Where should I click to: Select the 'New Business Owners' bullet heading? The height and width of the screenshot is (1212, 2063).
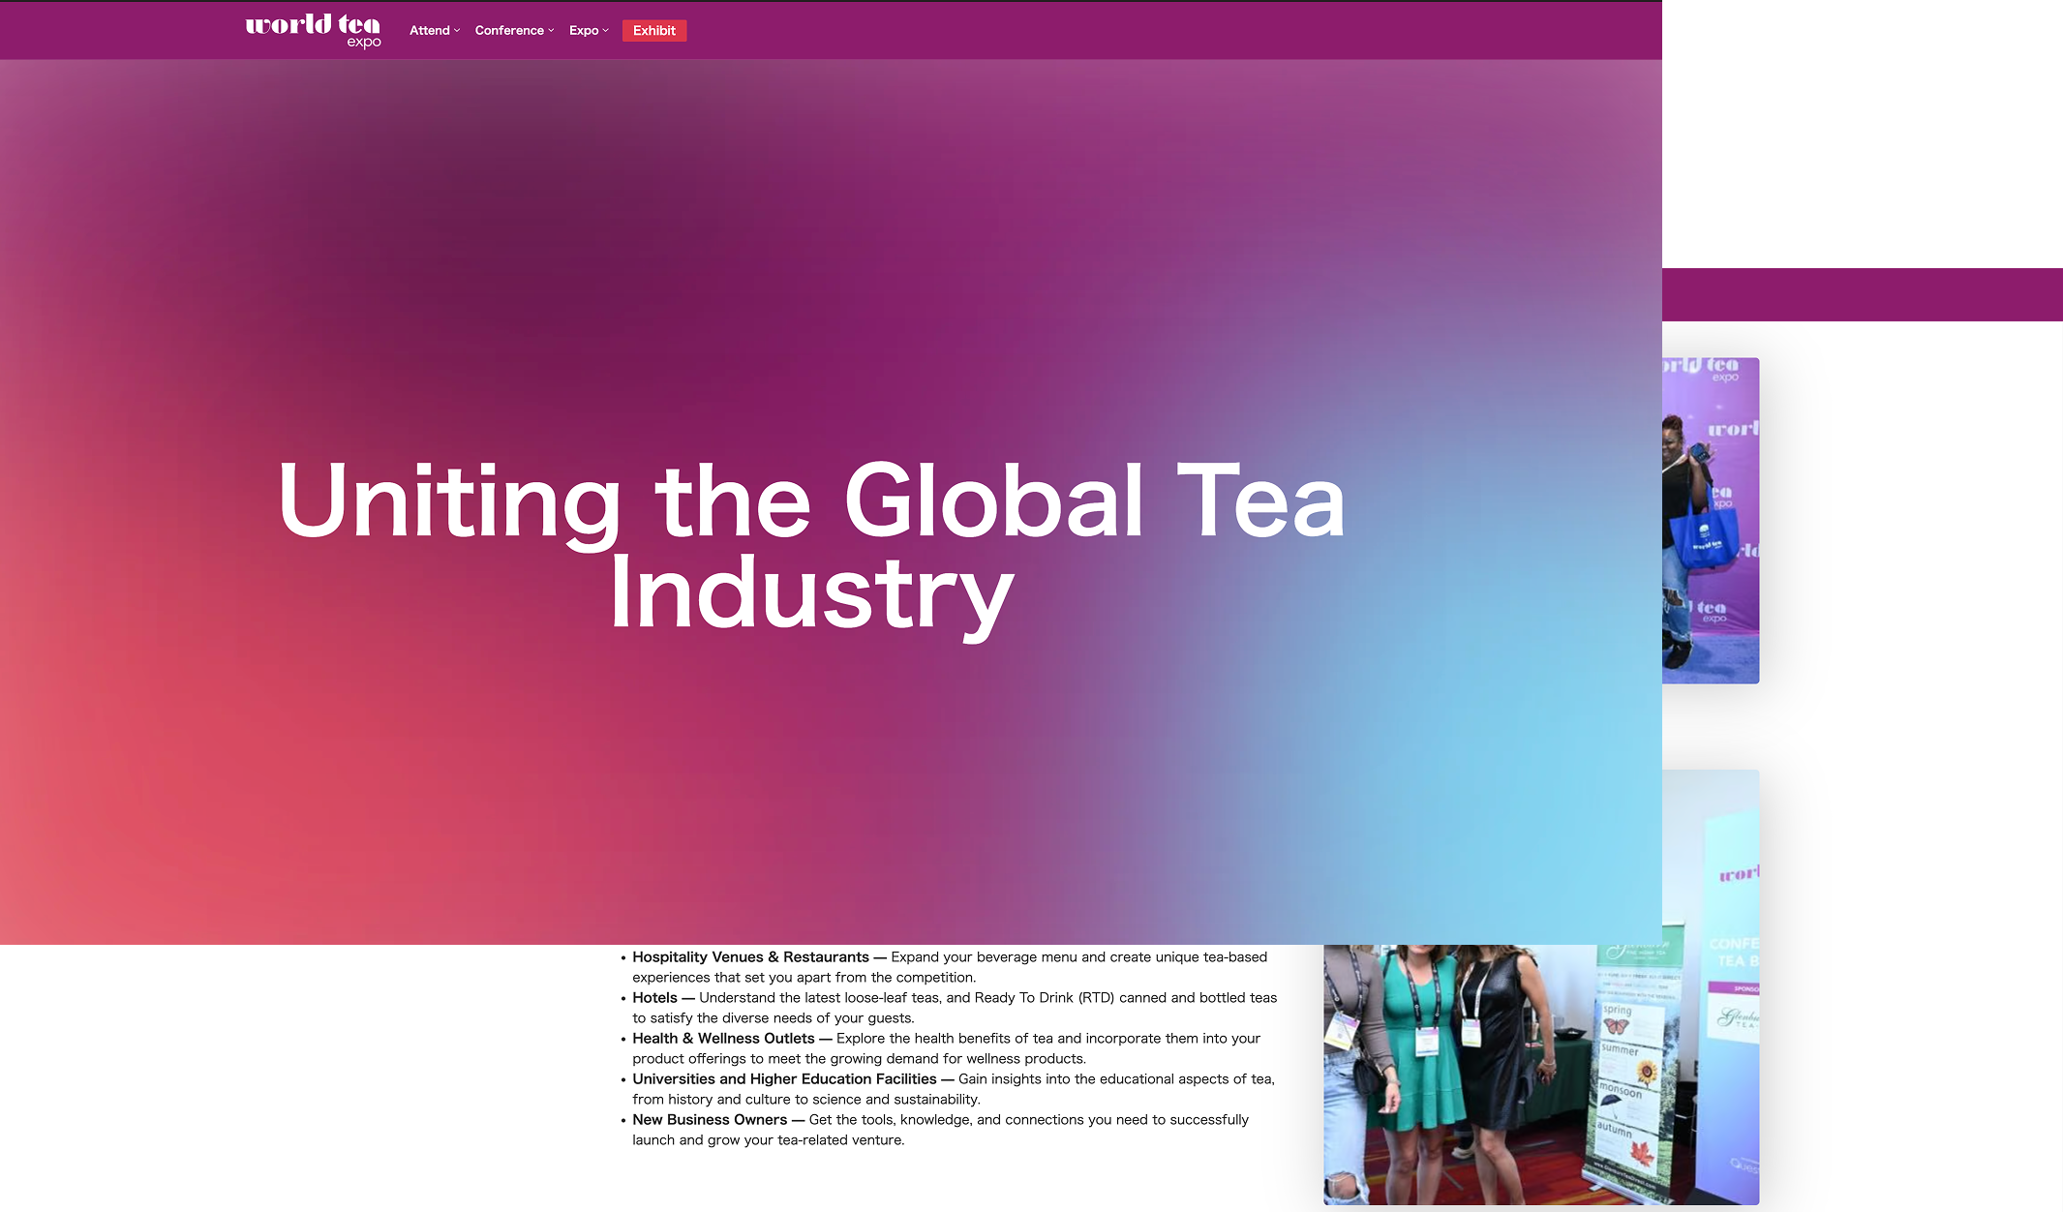pos(710,1119)
